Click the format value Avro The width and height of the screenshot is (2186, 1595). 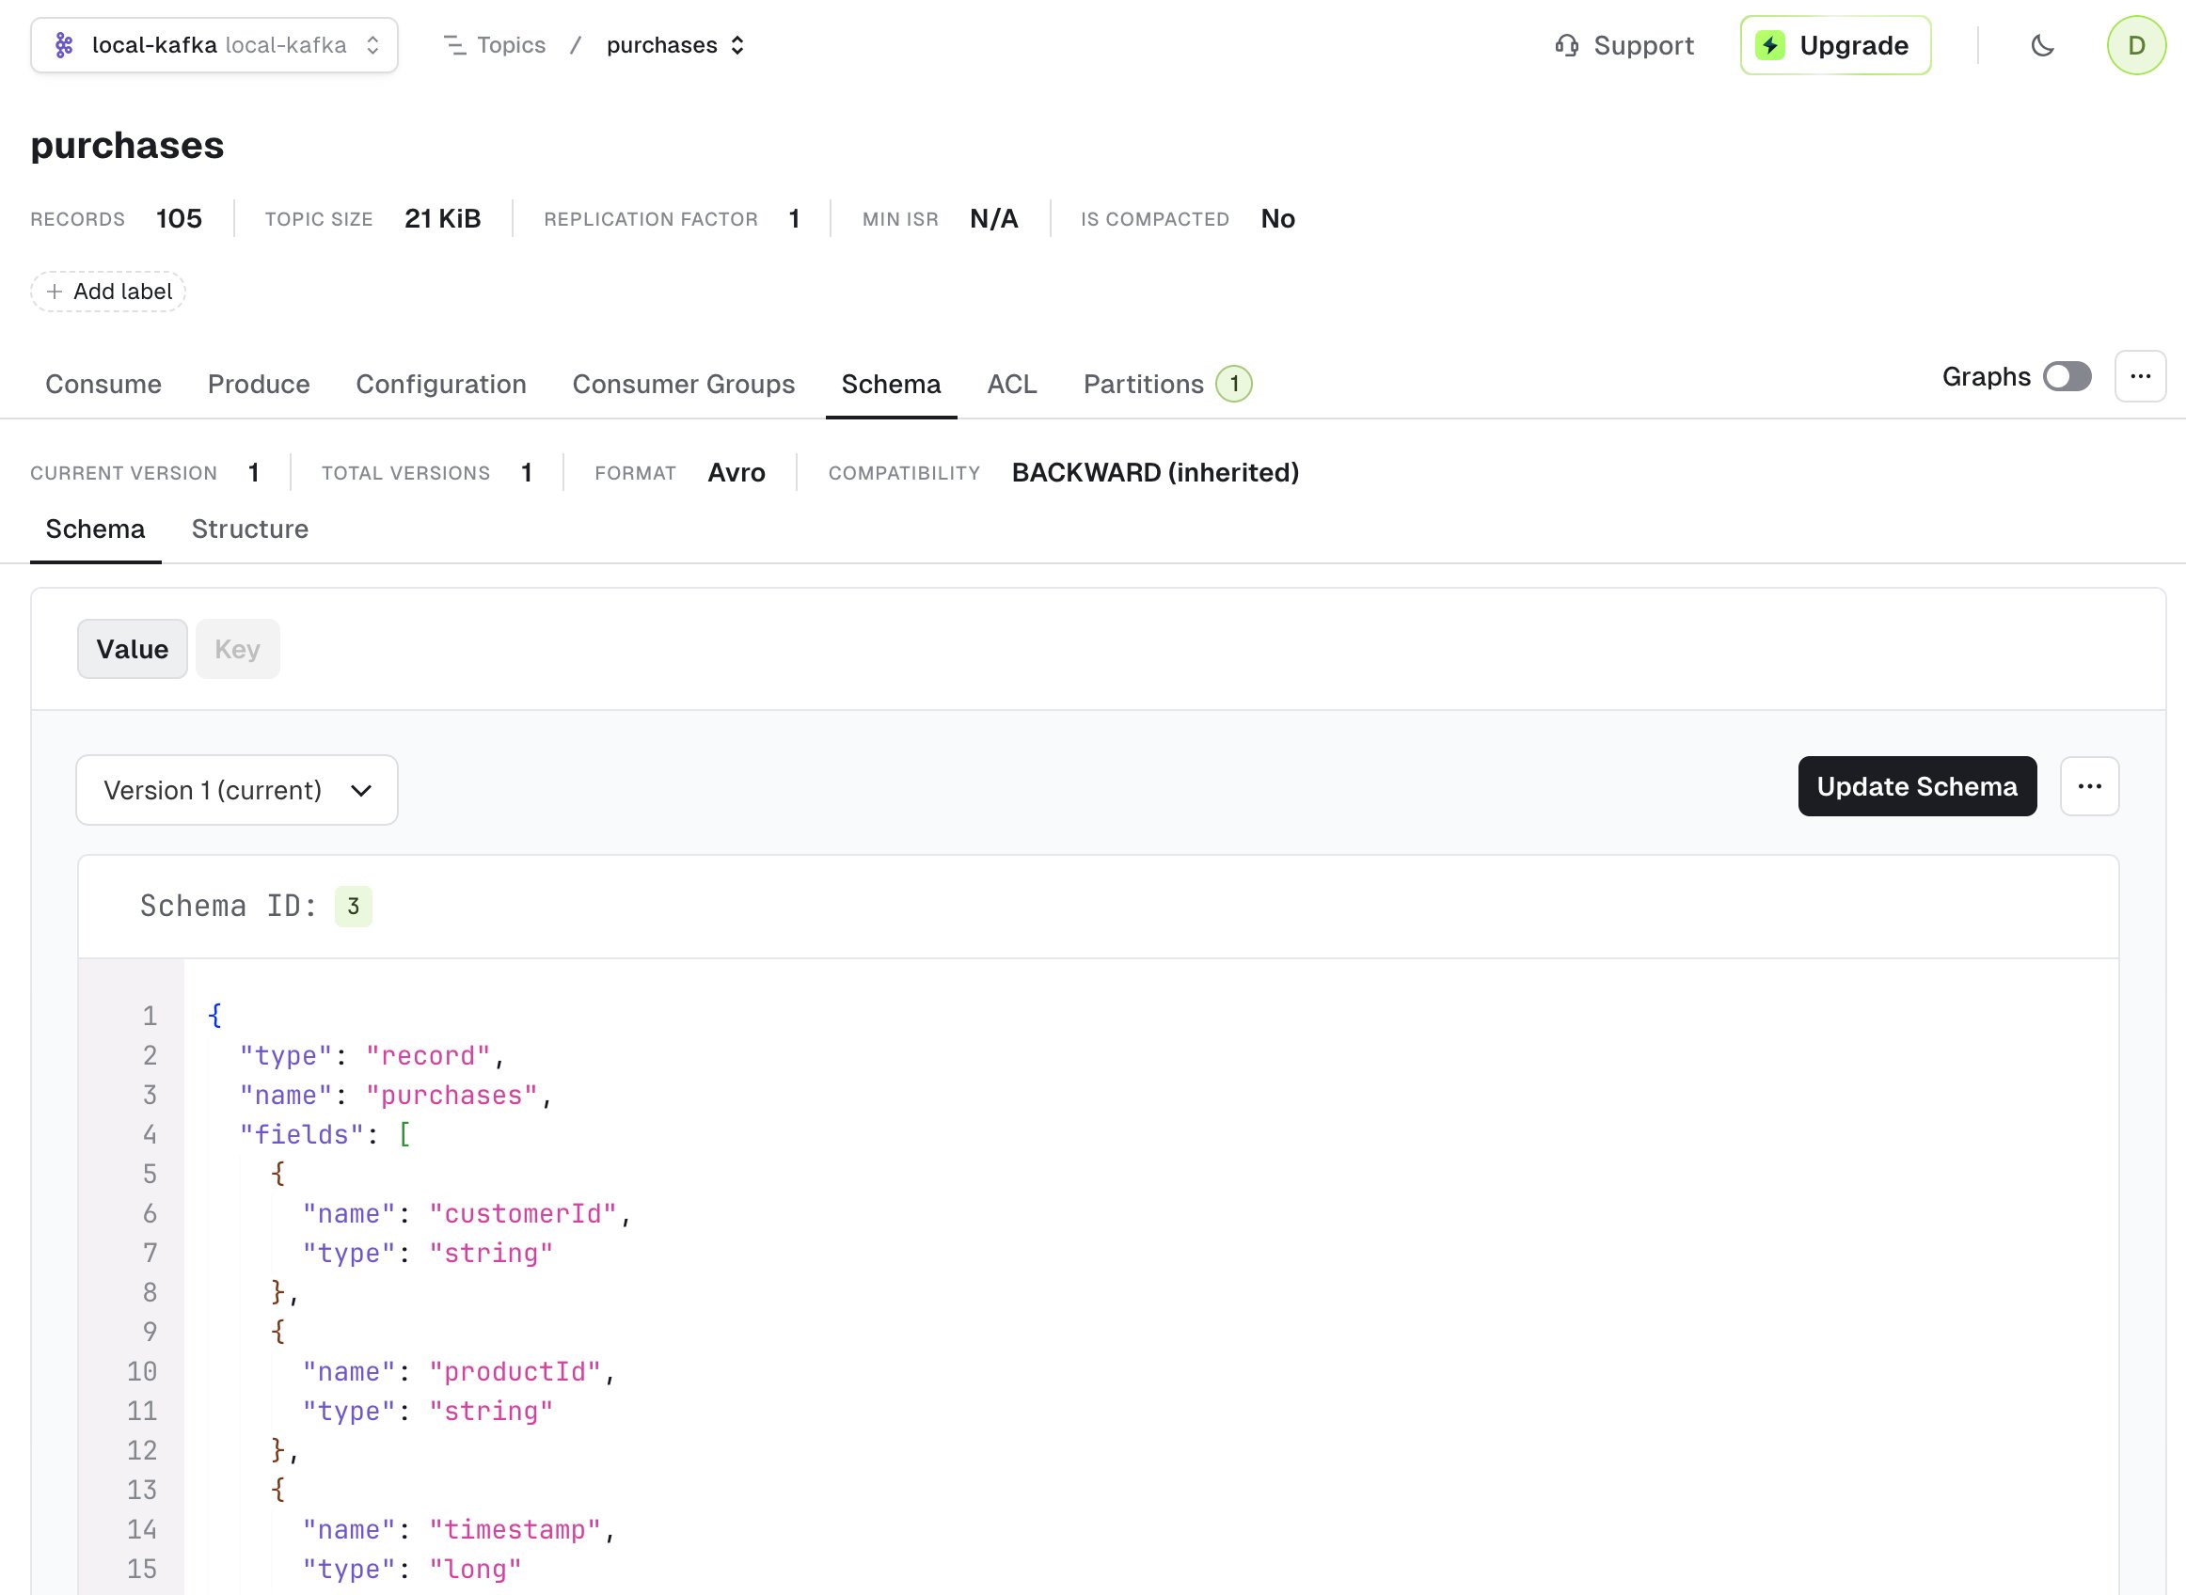[737, 473]
